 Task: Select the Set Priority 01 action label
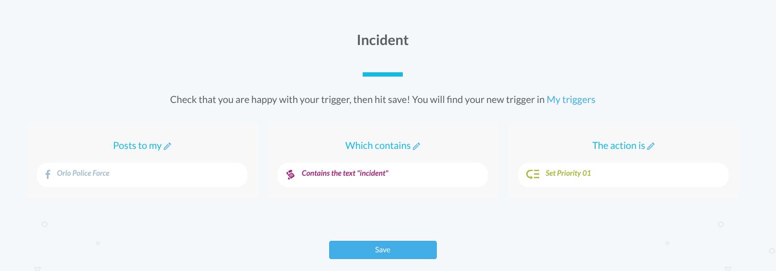568,173
